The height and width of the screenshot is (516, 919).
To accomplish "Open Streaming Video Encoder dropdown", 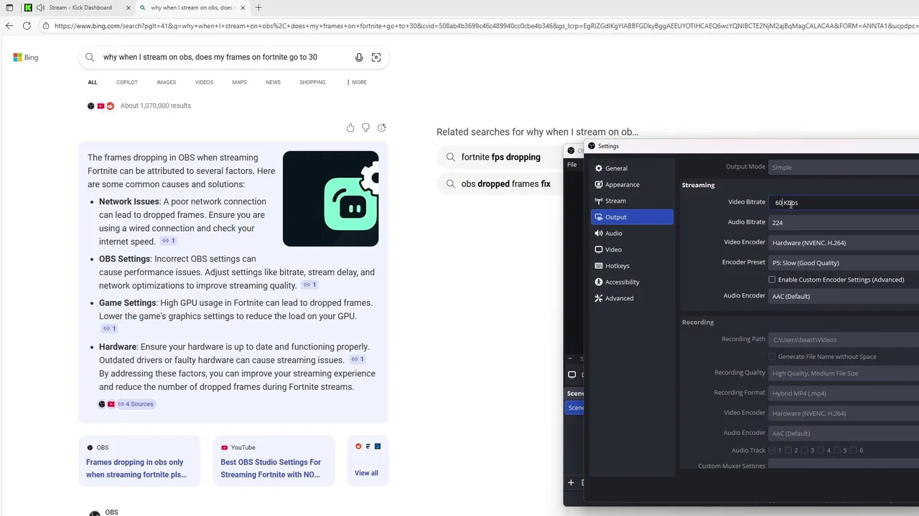I will pos(844,242).
